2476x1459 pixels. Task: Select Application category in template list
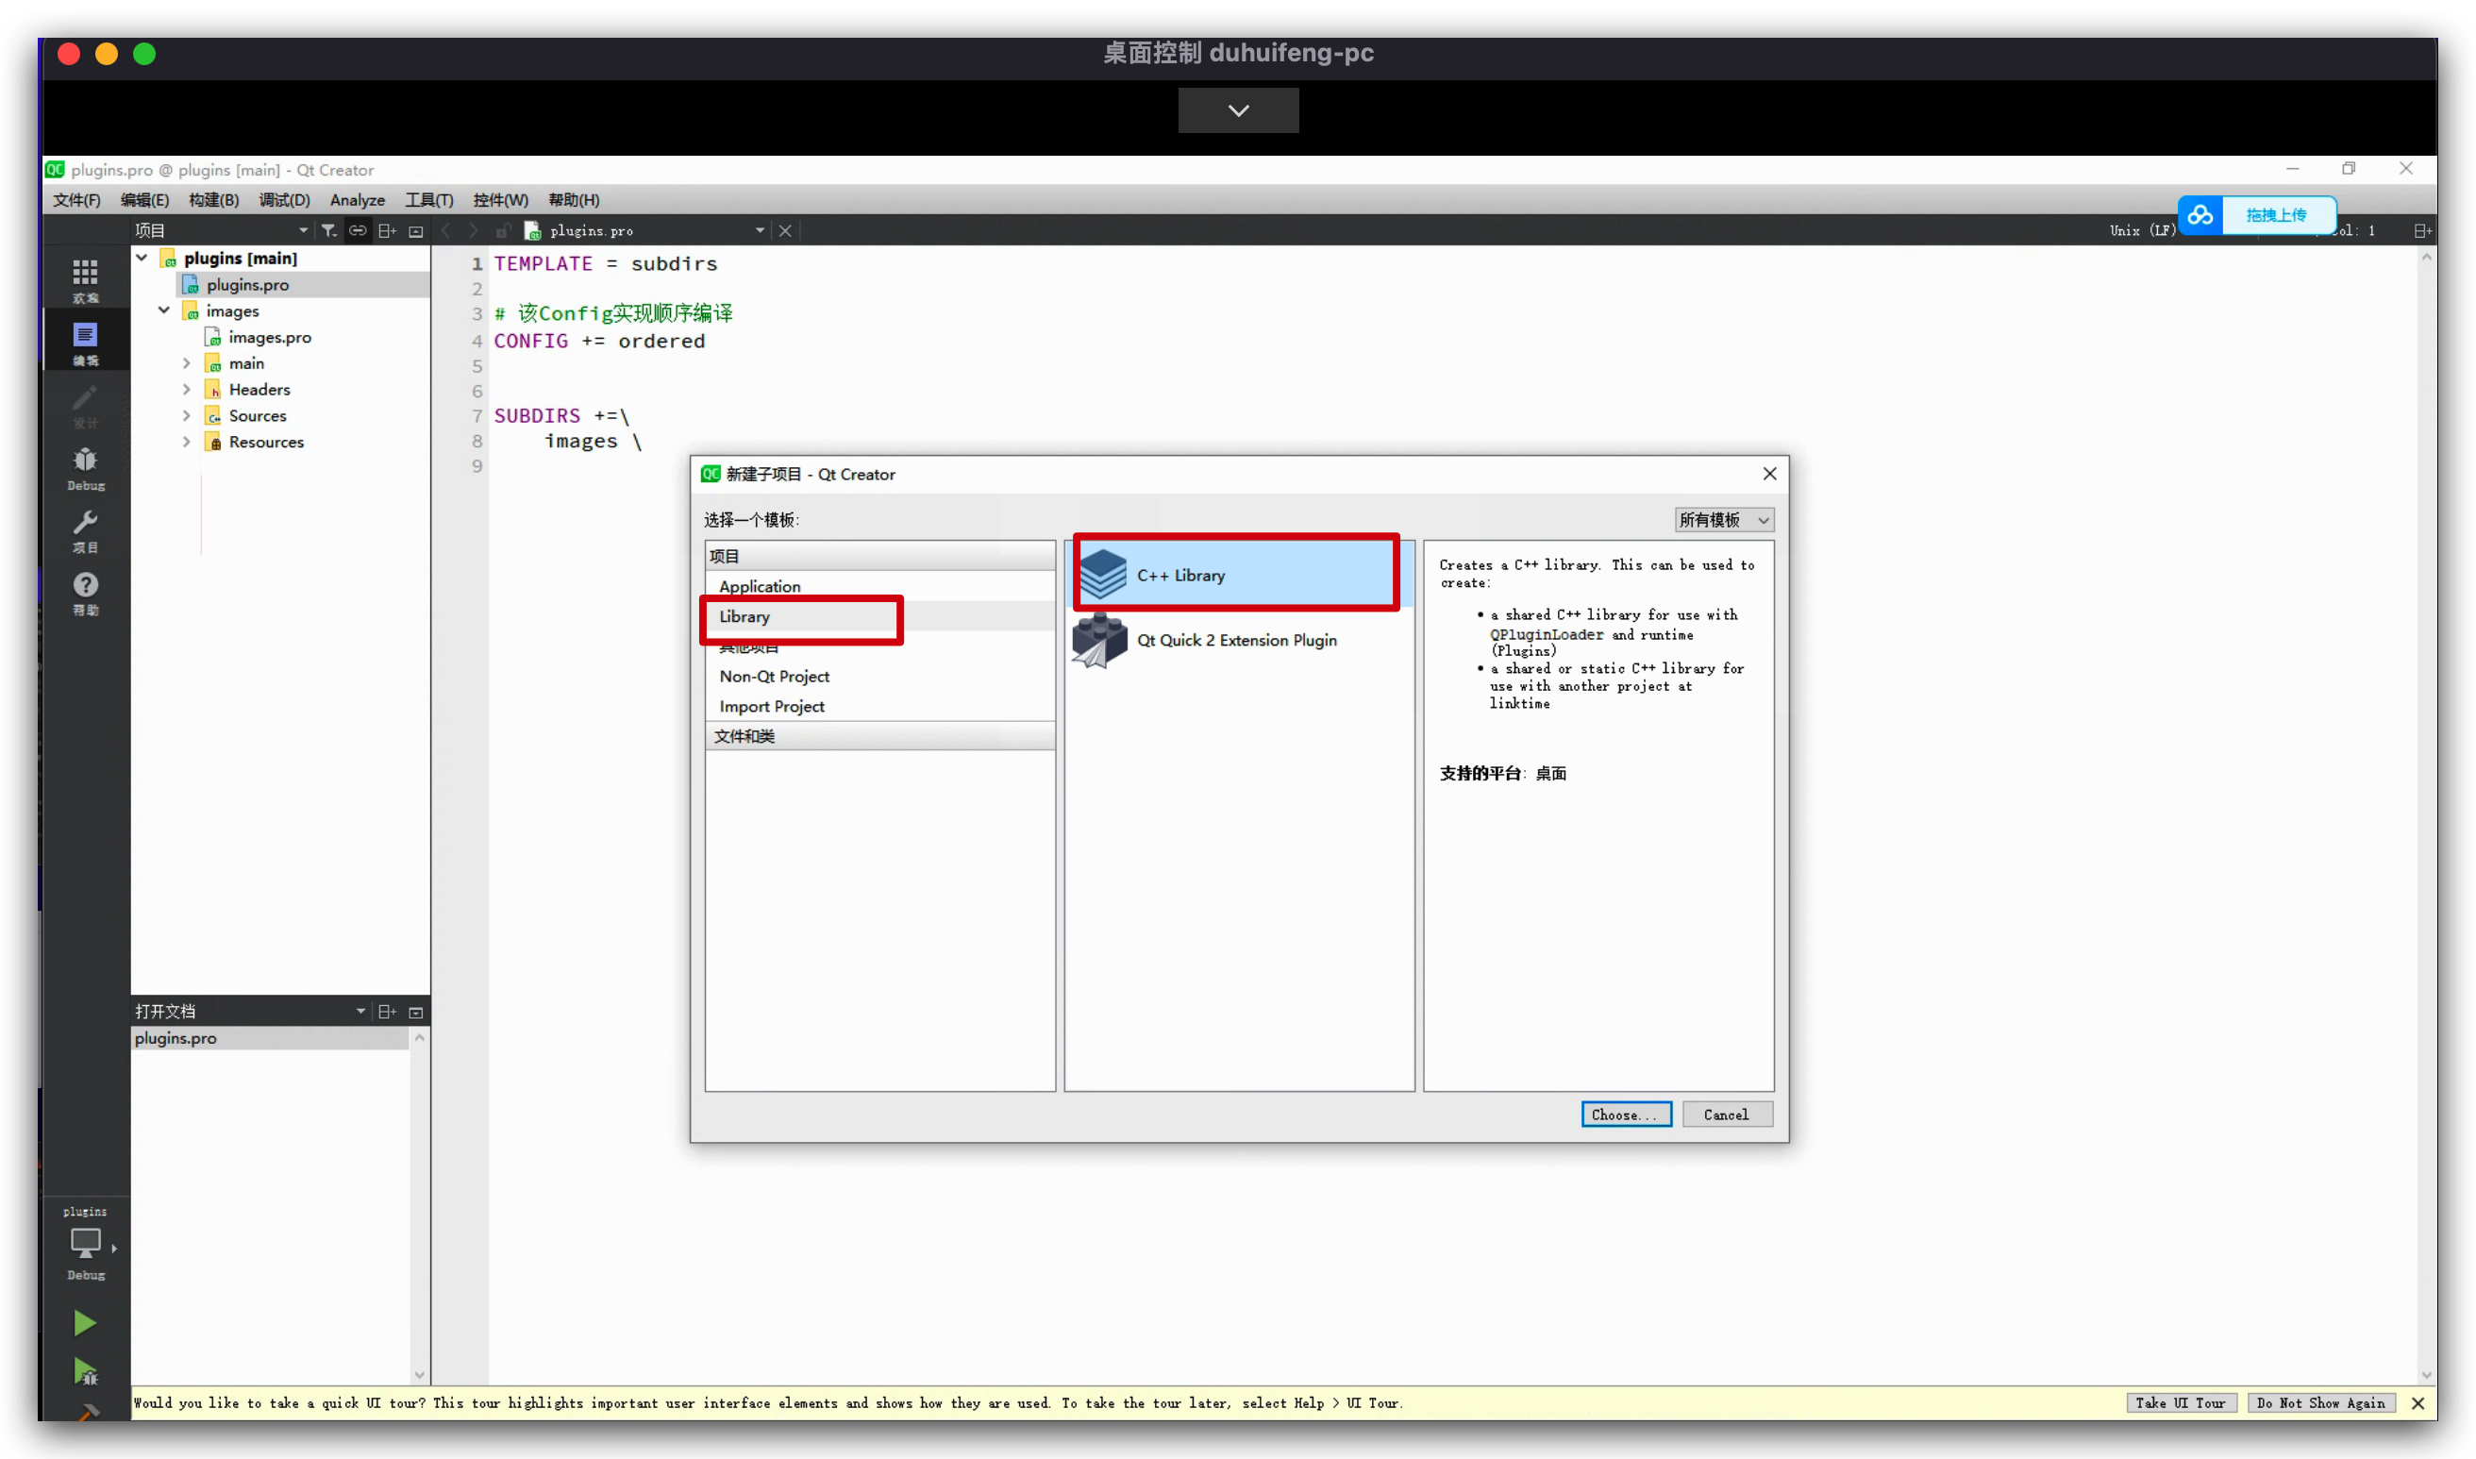(878, 587)
